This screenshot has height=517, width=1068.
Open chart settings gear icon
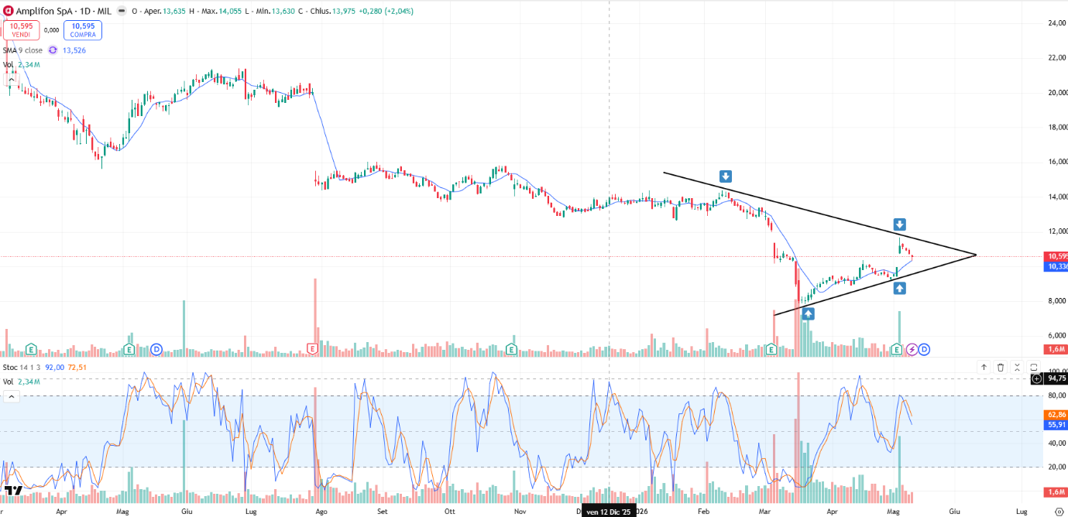coord(1059,512)
